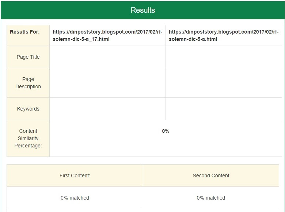Select the 'Resutls For:' label cell
Screen dimensions: 285x212
coord(25,32)
